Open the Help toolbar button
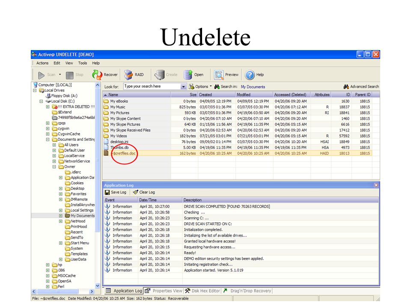 254,74
